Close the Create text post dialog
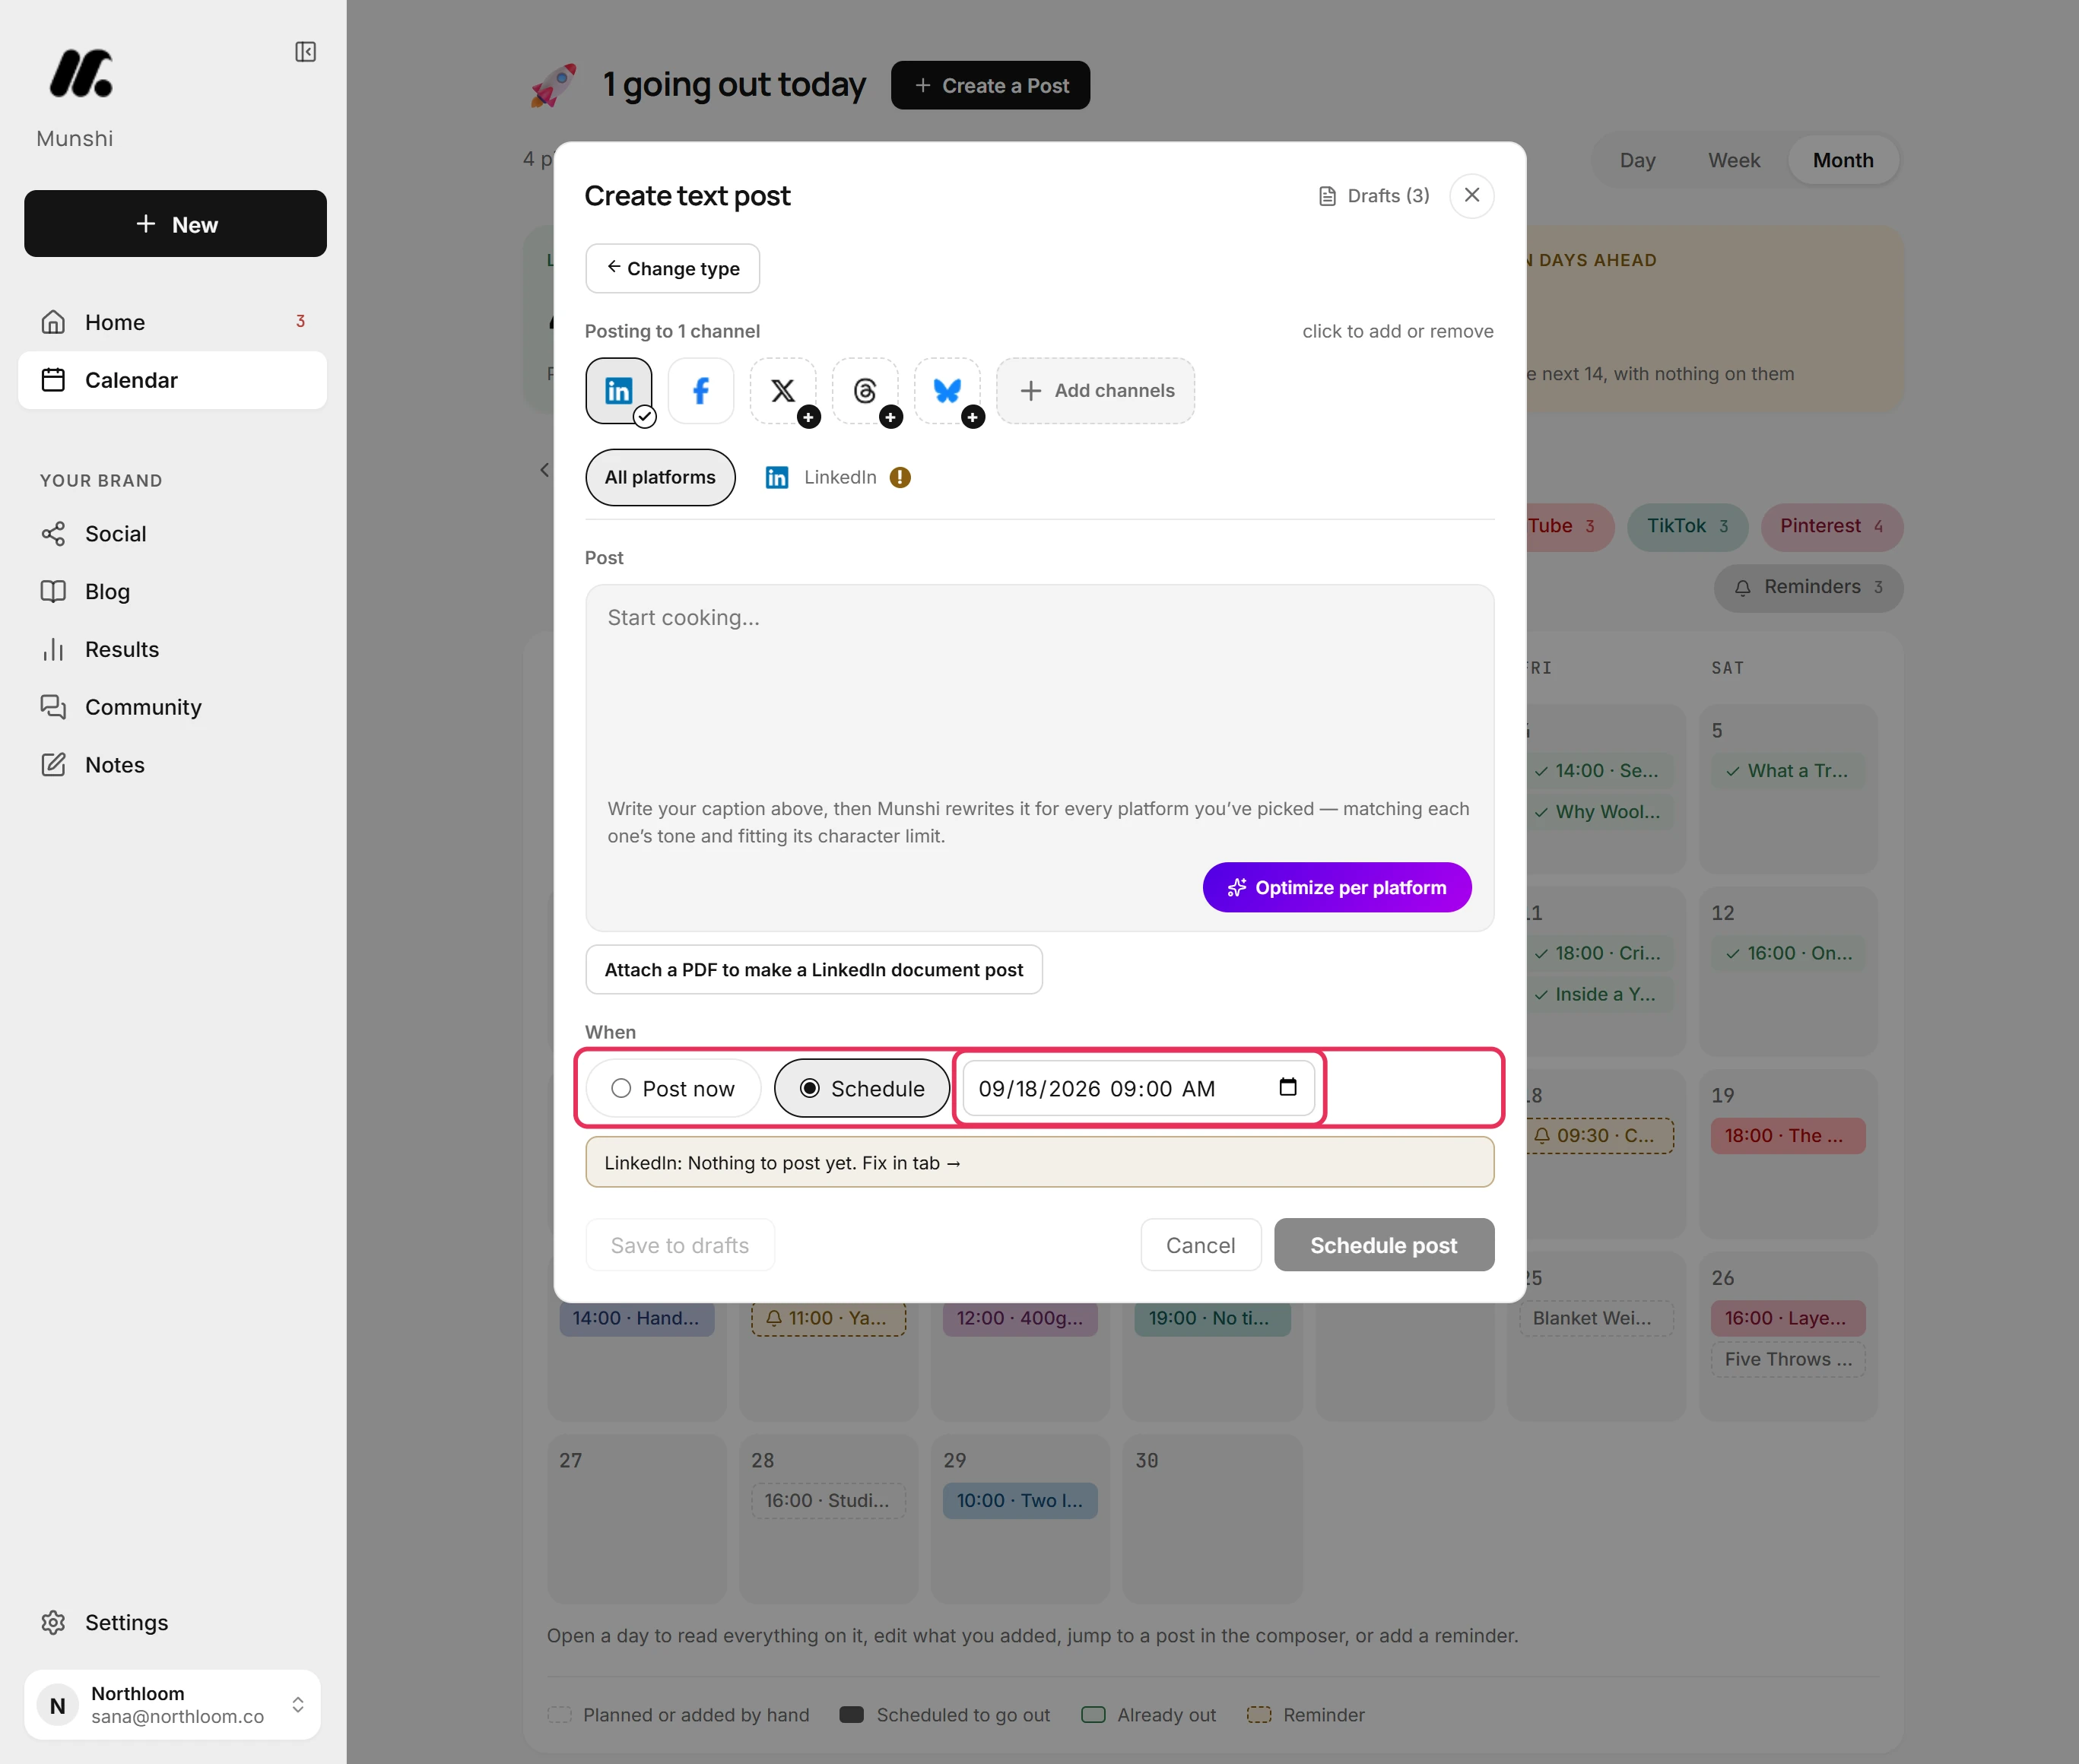This screenshot has height=1764, width=2079. pyautogui.click(x=1472, y=195)
